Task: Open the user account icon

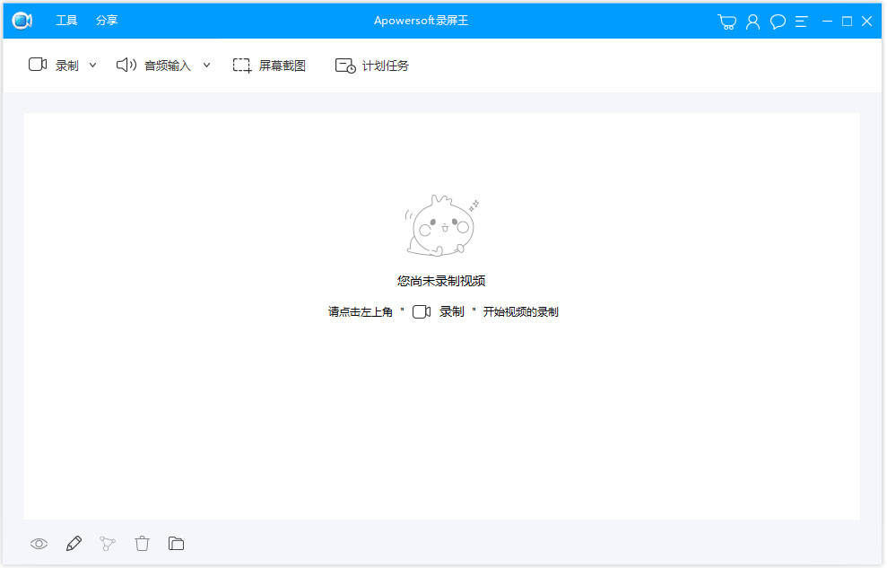Action: [x=752, y=20]
